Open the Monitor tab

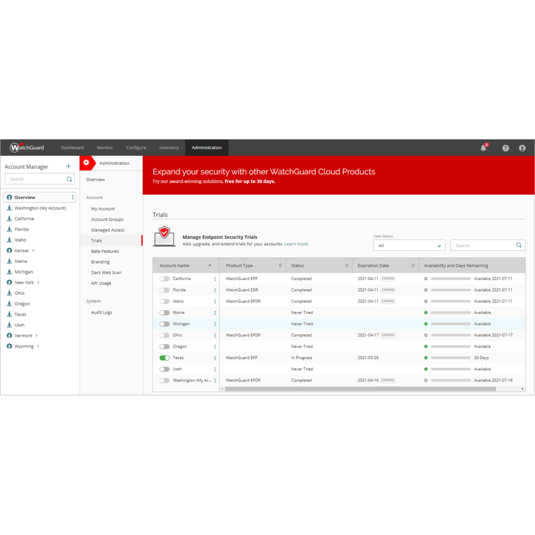click(x=105, y=148)
